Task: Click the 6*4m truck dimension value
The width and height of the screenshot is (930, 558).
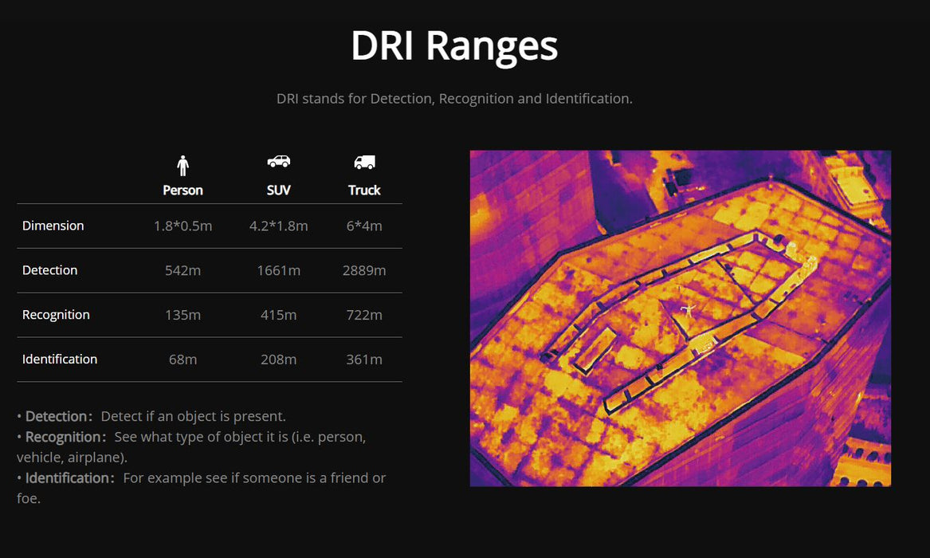Action: coord(364,226)
